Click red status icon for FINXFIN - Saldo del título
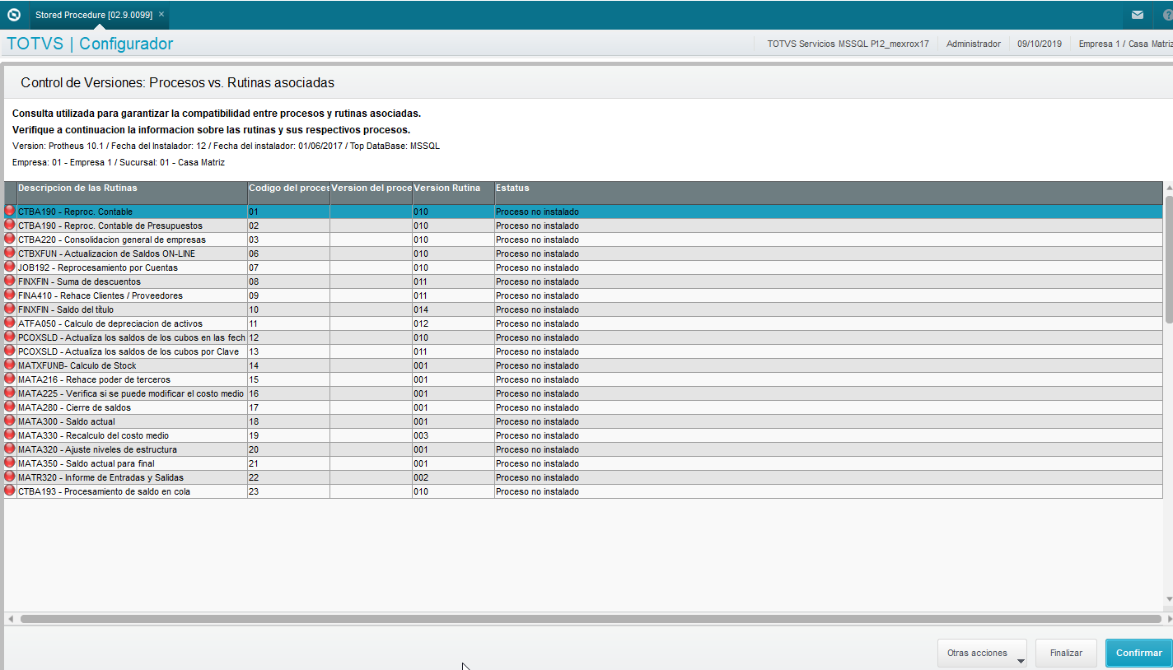This screenshot has height=670, width=1173. (x=10, y=309)
